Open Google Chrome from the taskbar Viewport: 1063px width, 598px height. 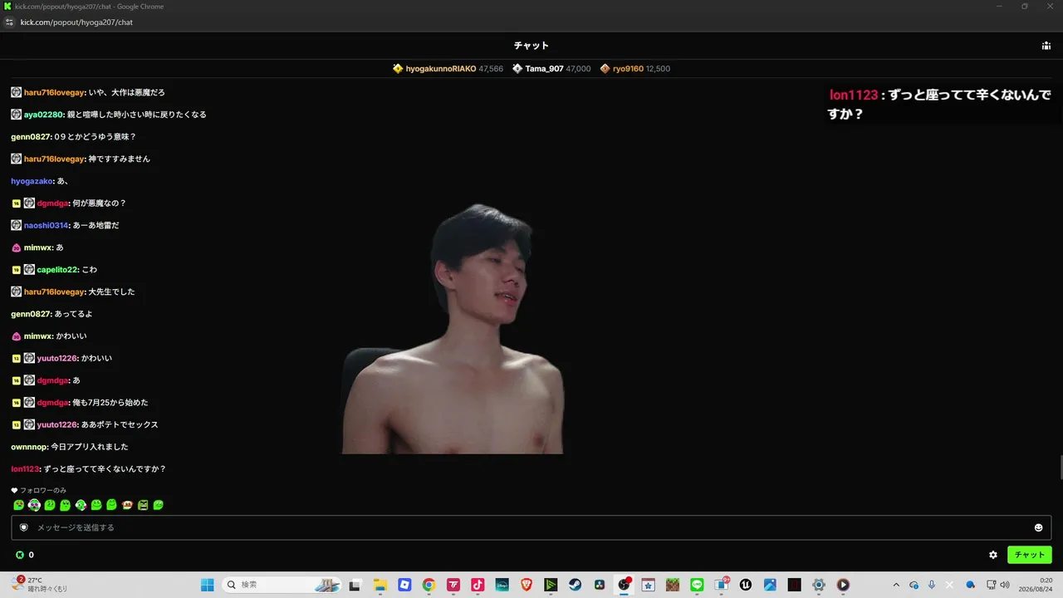(x=429, y=585)
